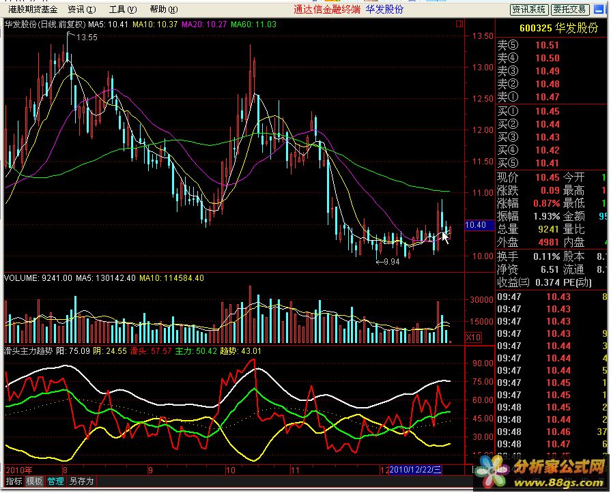Select the 卖⑤ 10.51 ask row

[x=552, y=45]
